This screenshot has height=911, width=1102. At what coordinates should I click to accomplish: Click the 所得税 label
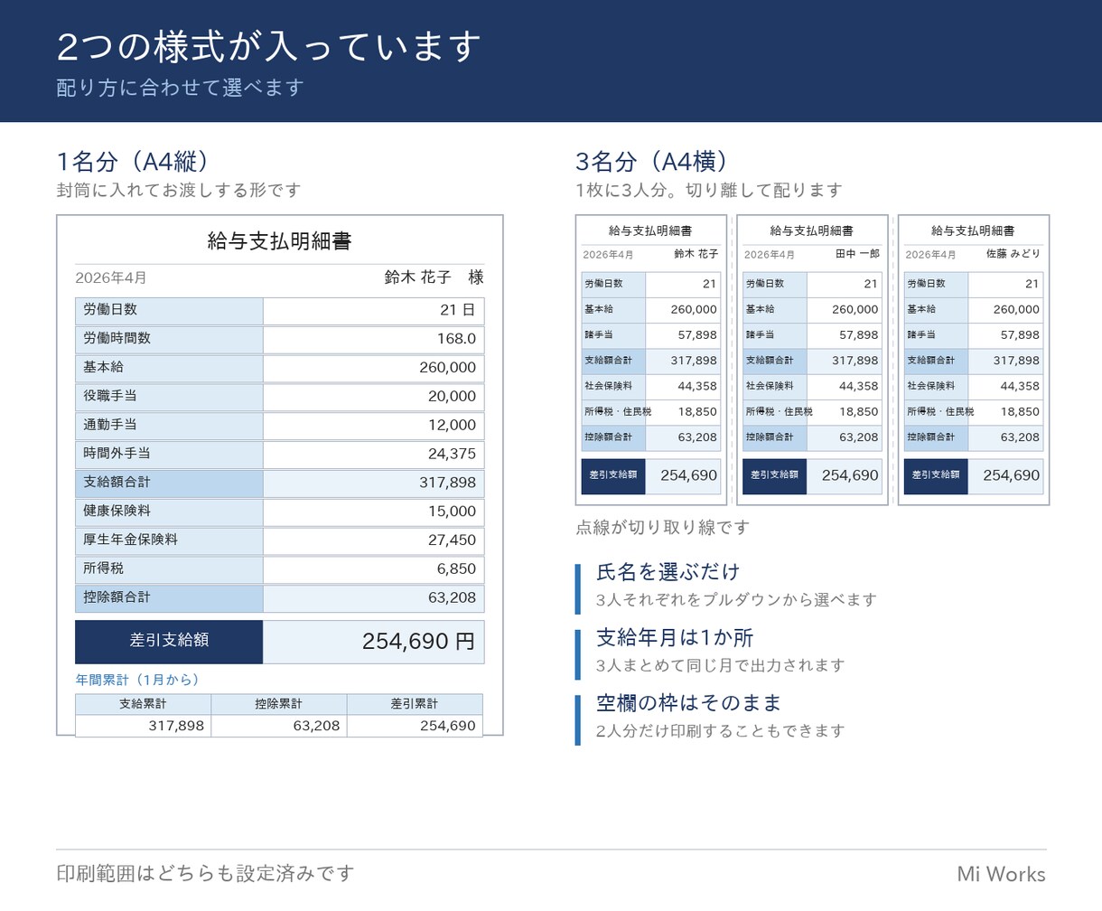pyautogui.click(x=169, y=569)
